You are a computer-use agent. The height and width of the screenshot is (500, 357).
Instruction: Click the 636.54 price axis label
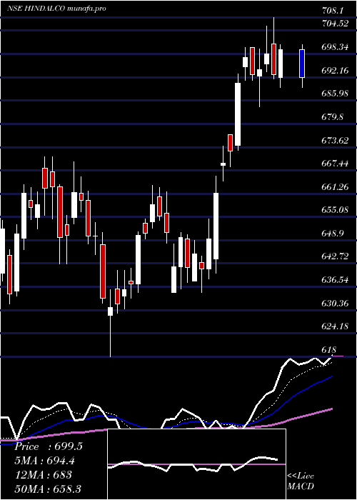335,280
